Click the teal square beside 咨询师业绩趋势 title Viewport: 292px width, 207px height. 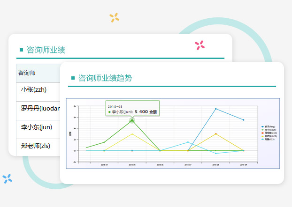[73, 78]
